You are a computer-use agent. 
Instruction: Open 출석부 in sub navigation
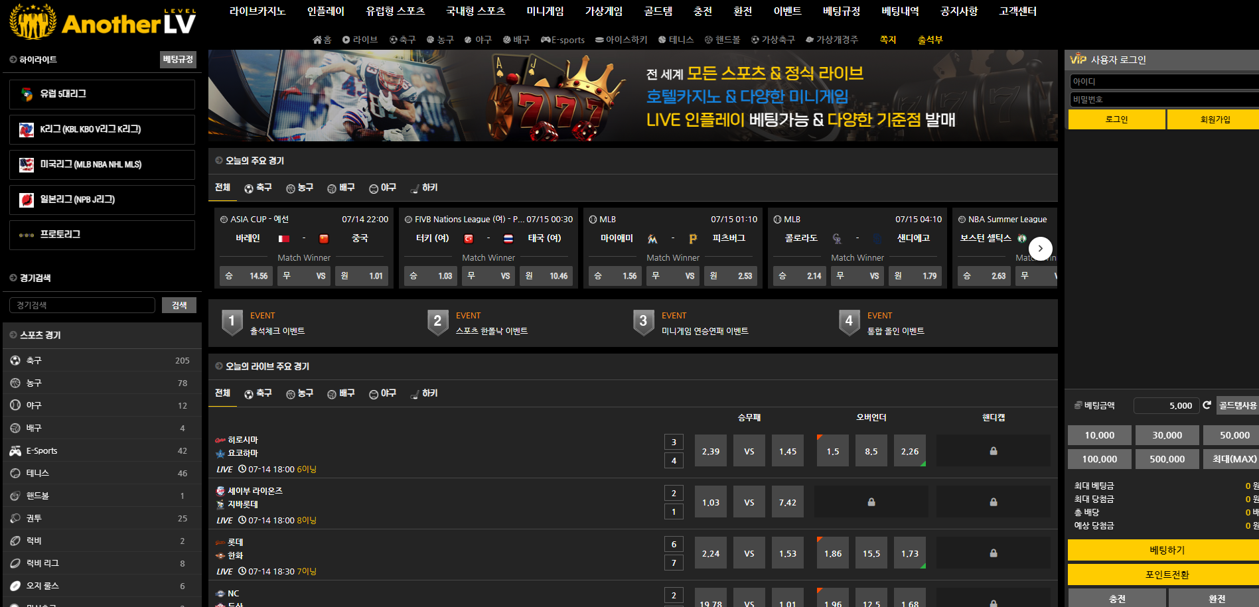(x=930, y=40)
